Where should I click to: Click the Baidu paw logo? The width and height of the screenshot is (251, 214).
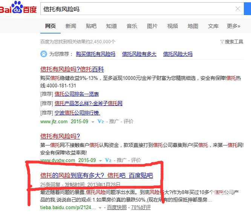click(x=18, y=8)
